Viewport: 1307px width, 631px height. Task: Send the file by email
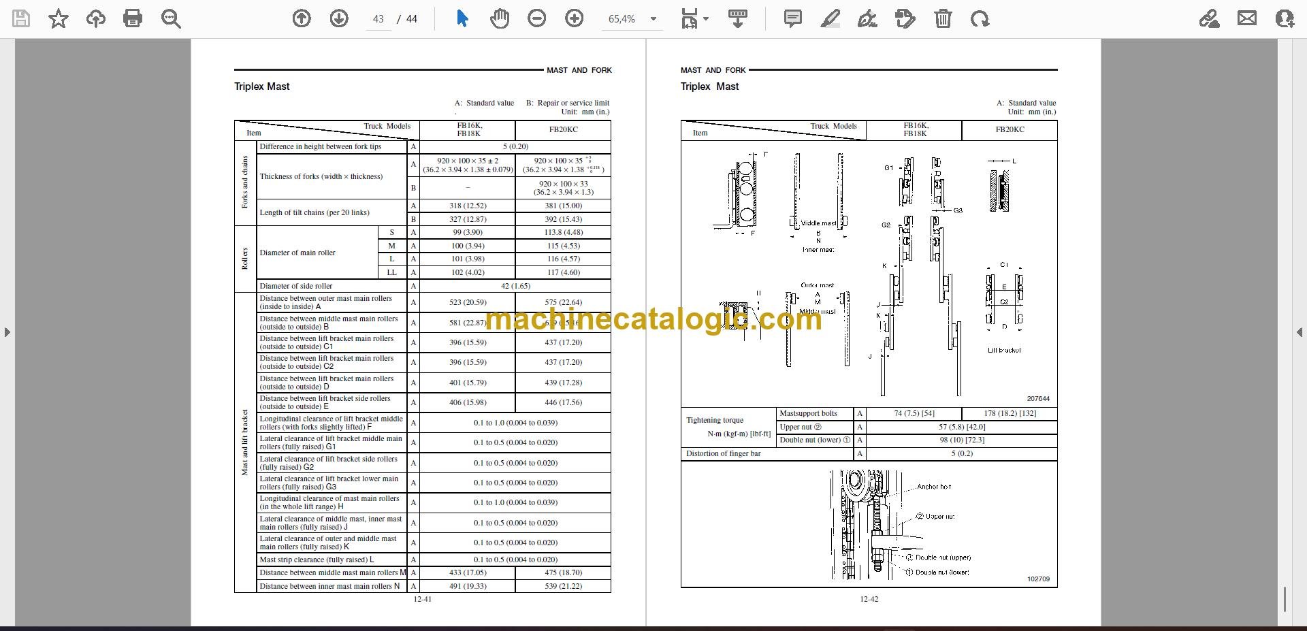coord(1247,19)
